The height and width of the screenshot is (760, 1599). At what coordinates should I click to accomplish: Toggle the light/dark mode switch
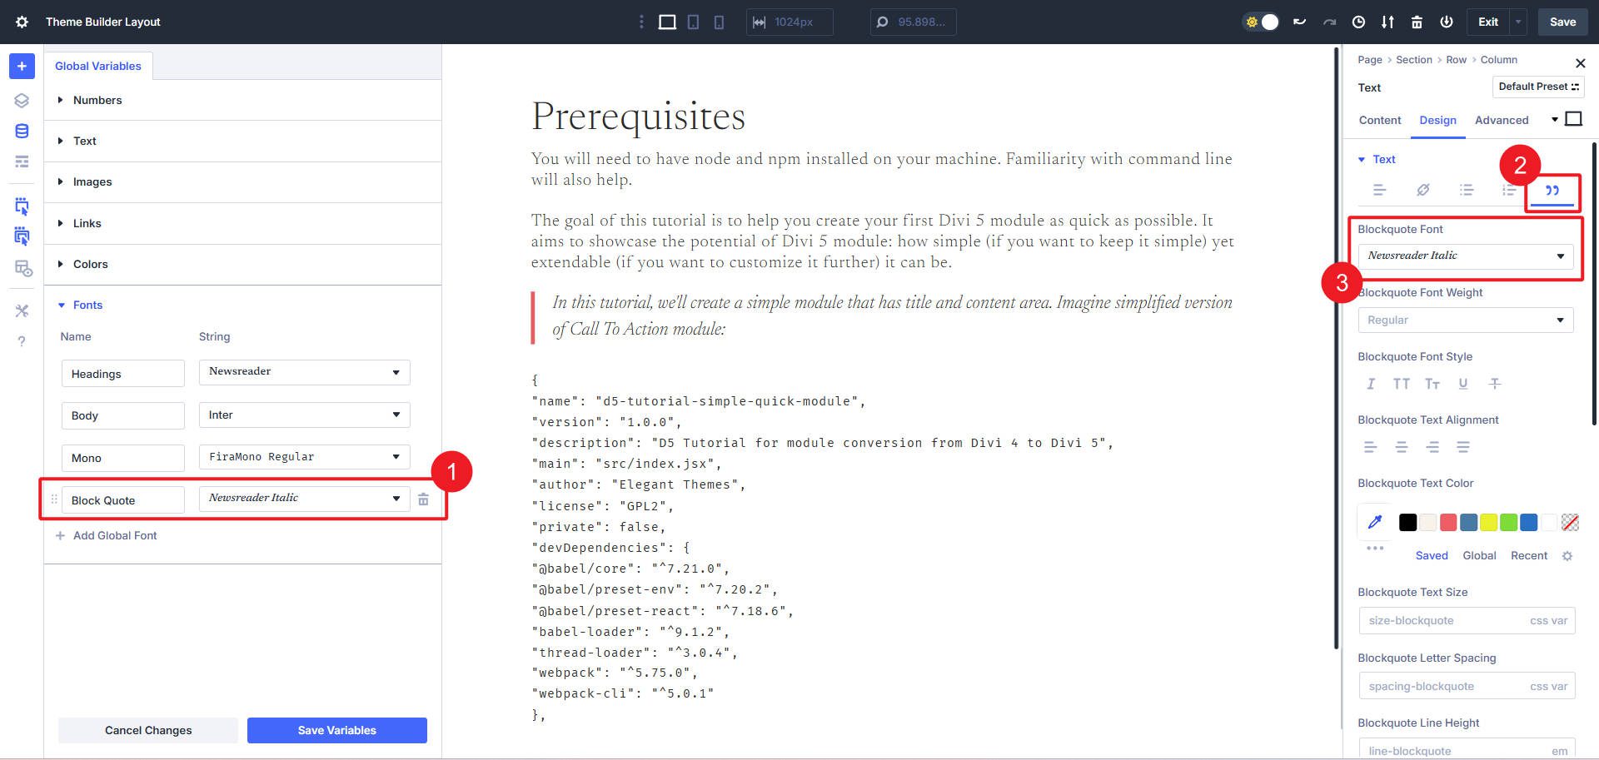point(1260,22)
